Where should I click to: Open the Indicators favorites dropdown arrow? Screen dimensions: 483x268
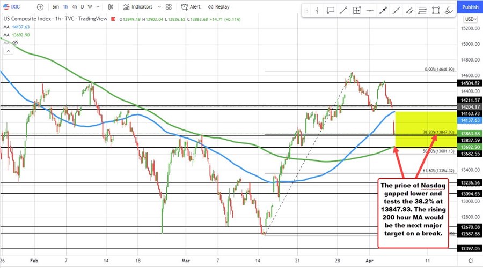pyautogui.click(x=159, y=7)
